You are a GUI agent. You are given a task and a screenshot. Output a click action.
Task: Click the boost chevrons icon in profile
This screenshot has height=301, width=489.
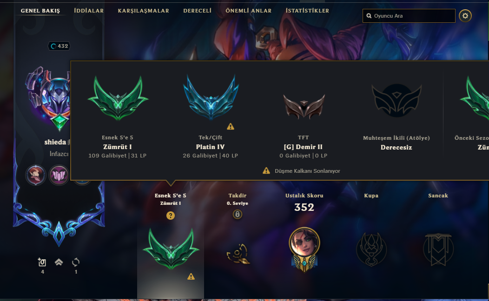pos(59,262)
